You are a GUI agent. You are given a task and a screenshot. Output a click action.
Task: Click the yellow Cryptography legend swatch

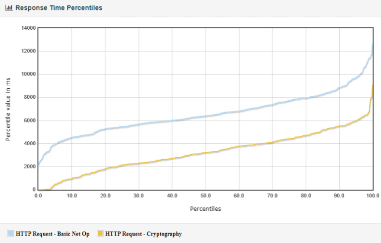[100, 234]
